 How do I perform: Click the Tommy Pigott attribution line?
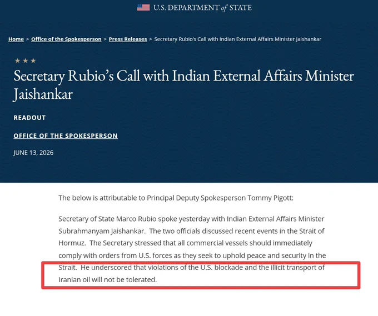coord(176,198)
